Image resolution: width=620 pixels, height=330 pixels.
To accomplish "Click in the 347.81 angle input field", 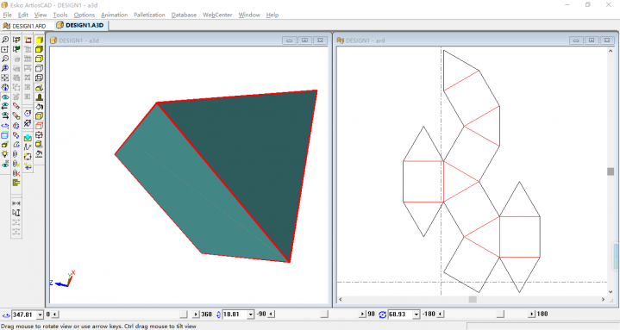I will [x=24, y=314].
